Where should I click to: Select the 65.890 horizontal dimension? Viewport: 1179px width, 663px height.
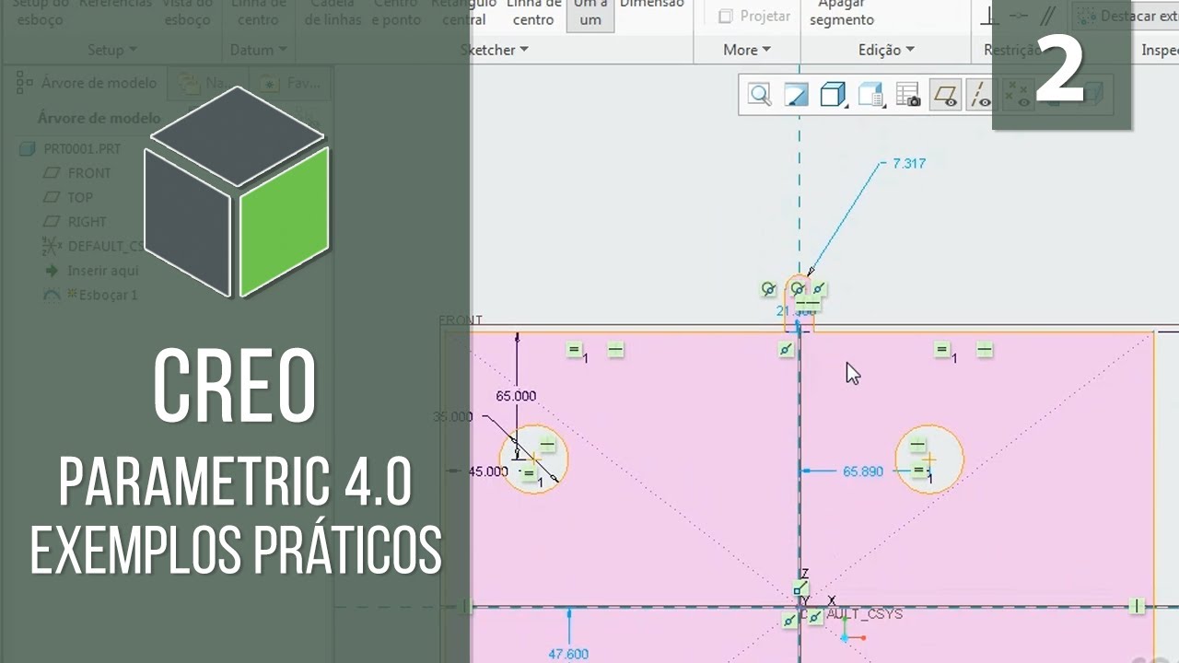863,471
